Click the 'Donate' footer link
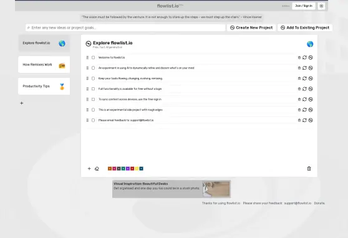Viewport: 348px width, 238px height. 319,203
